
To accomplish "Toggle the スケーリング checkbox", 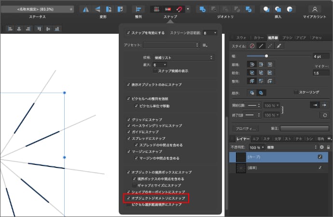I will pos(295,92).
